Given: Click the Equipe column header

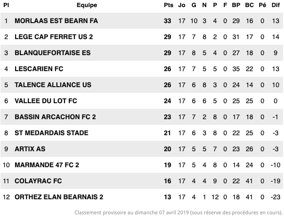Looking at the screenshot, I should click(87, 5).
